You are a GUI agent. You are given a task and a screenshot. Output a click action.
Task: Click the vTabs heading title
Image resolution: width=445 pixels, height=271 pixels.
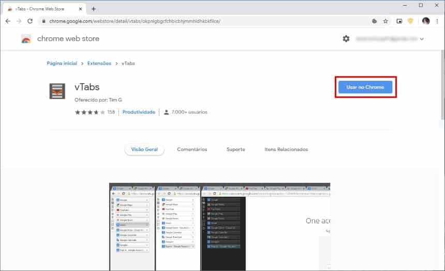tap(87, 87)
